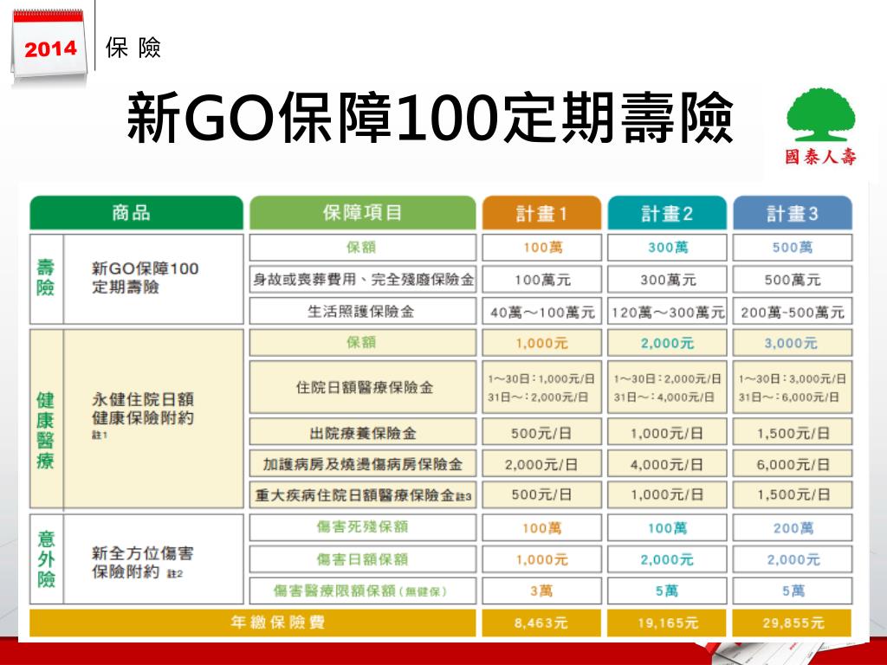
Task: Click the 500萬 保額 cell under 計畫3
Action: pos(793,248)
